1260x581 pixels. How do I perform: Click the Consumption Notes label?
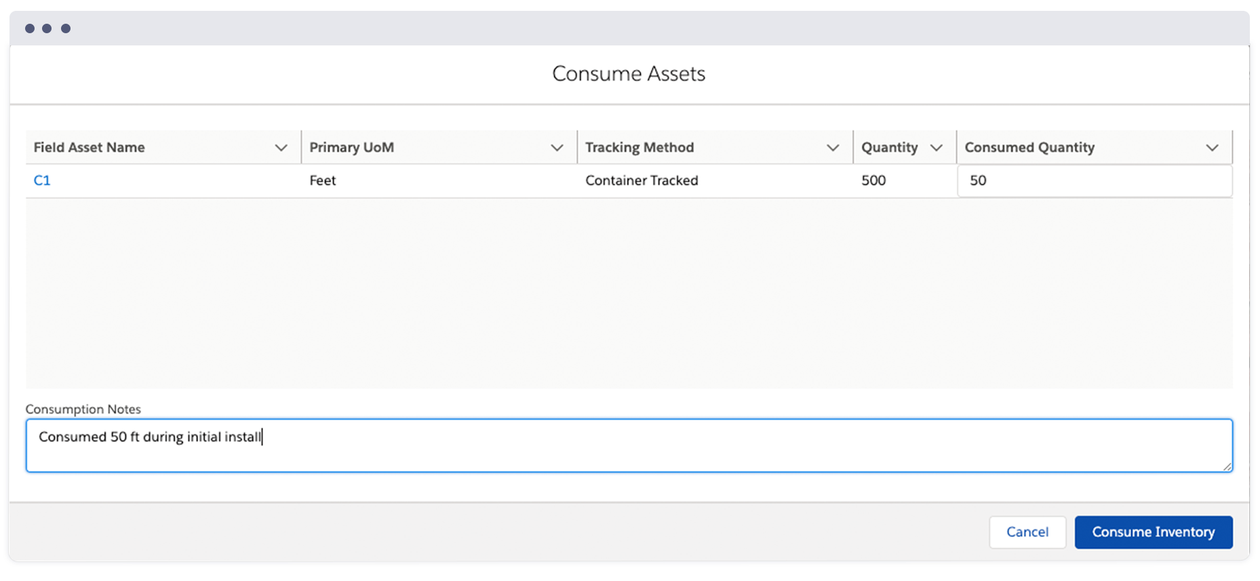[x=83, y=409]
